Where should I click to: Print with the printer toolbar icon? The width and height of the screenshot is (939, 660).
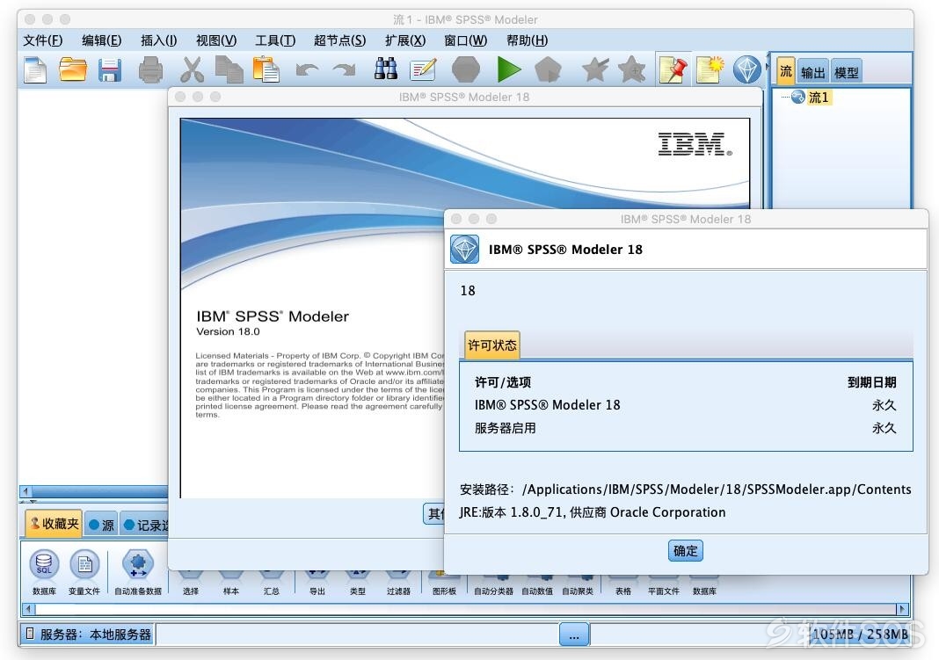(150, 70)
